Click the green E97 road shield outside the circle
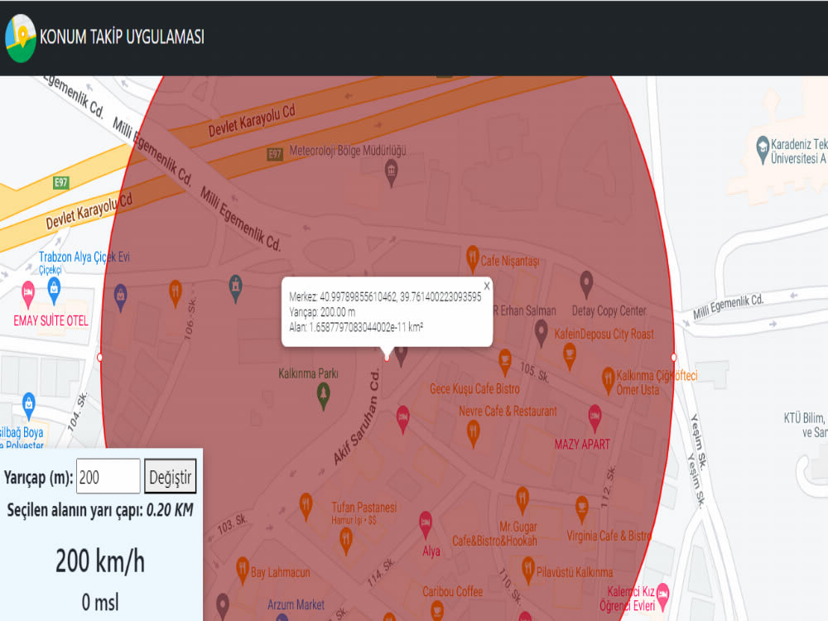 [x=61, y=183]
